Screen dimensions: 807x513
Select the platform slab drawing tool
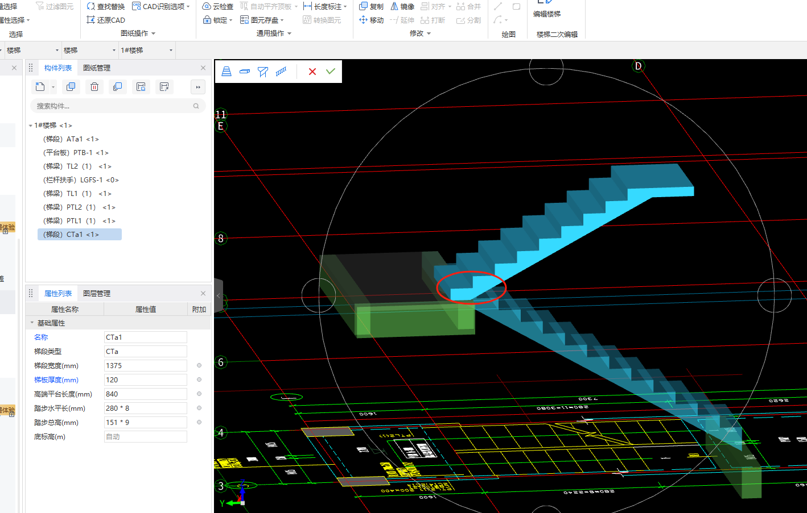click(x=245, y=72)
